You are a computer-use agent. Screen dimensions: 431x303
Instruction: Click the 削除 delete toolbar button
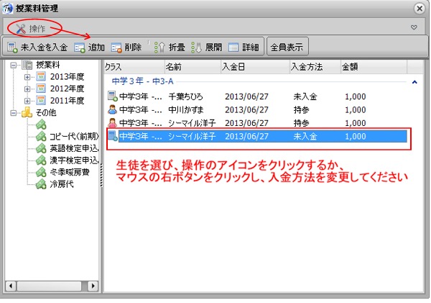[x=126, y=48]
